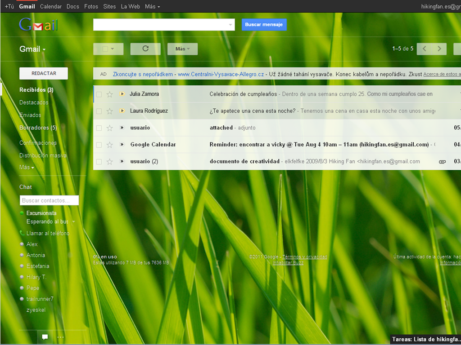Viewport: 461px width, 345px height.
Task: Expand Más in the label sidebar
Action: pyautogui.click(x=27, y=167)
